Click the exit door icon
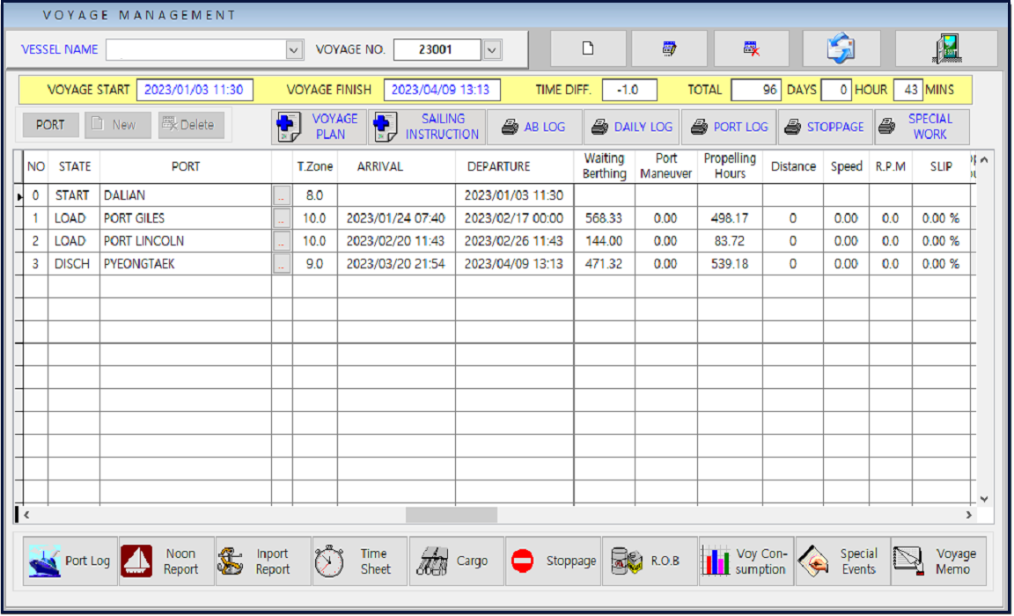 pos(947,48)
